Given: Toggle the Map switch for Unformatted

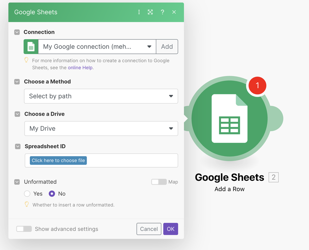Looking at the screenshot, I should point(159,182).
